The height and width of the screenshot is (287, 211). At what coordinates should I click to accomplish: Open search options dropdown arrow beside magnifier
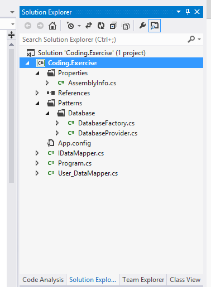tap(199, 40)
